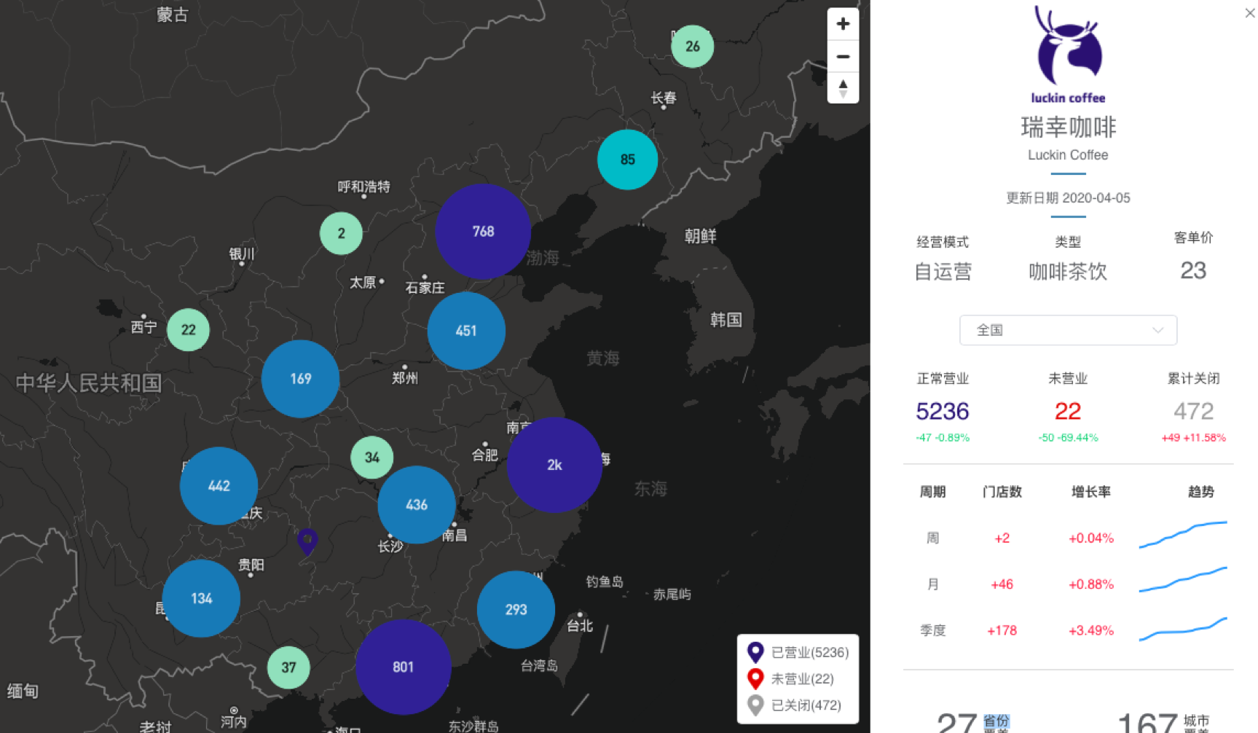Viewport: 1258px width, 733px height.
Task: Open the 442 cluster near Chongqing
Action: click(219, 486)
